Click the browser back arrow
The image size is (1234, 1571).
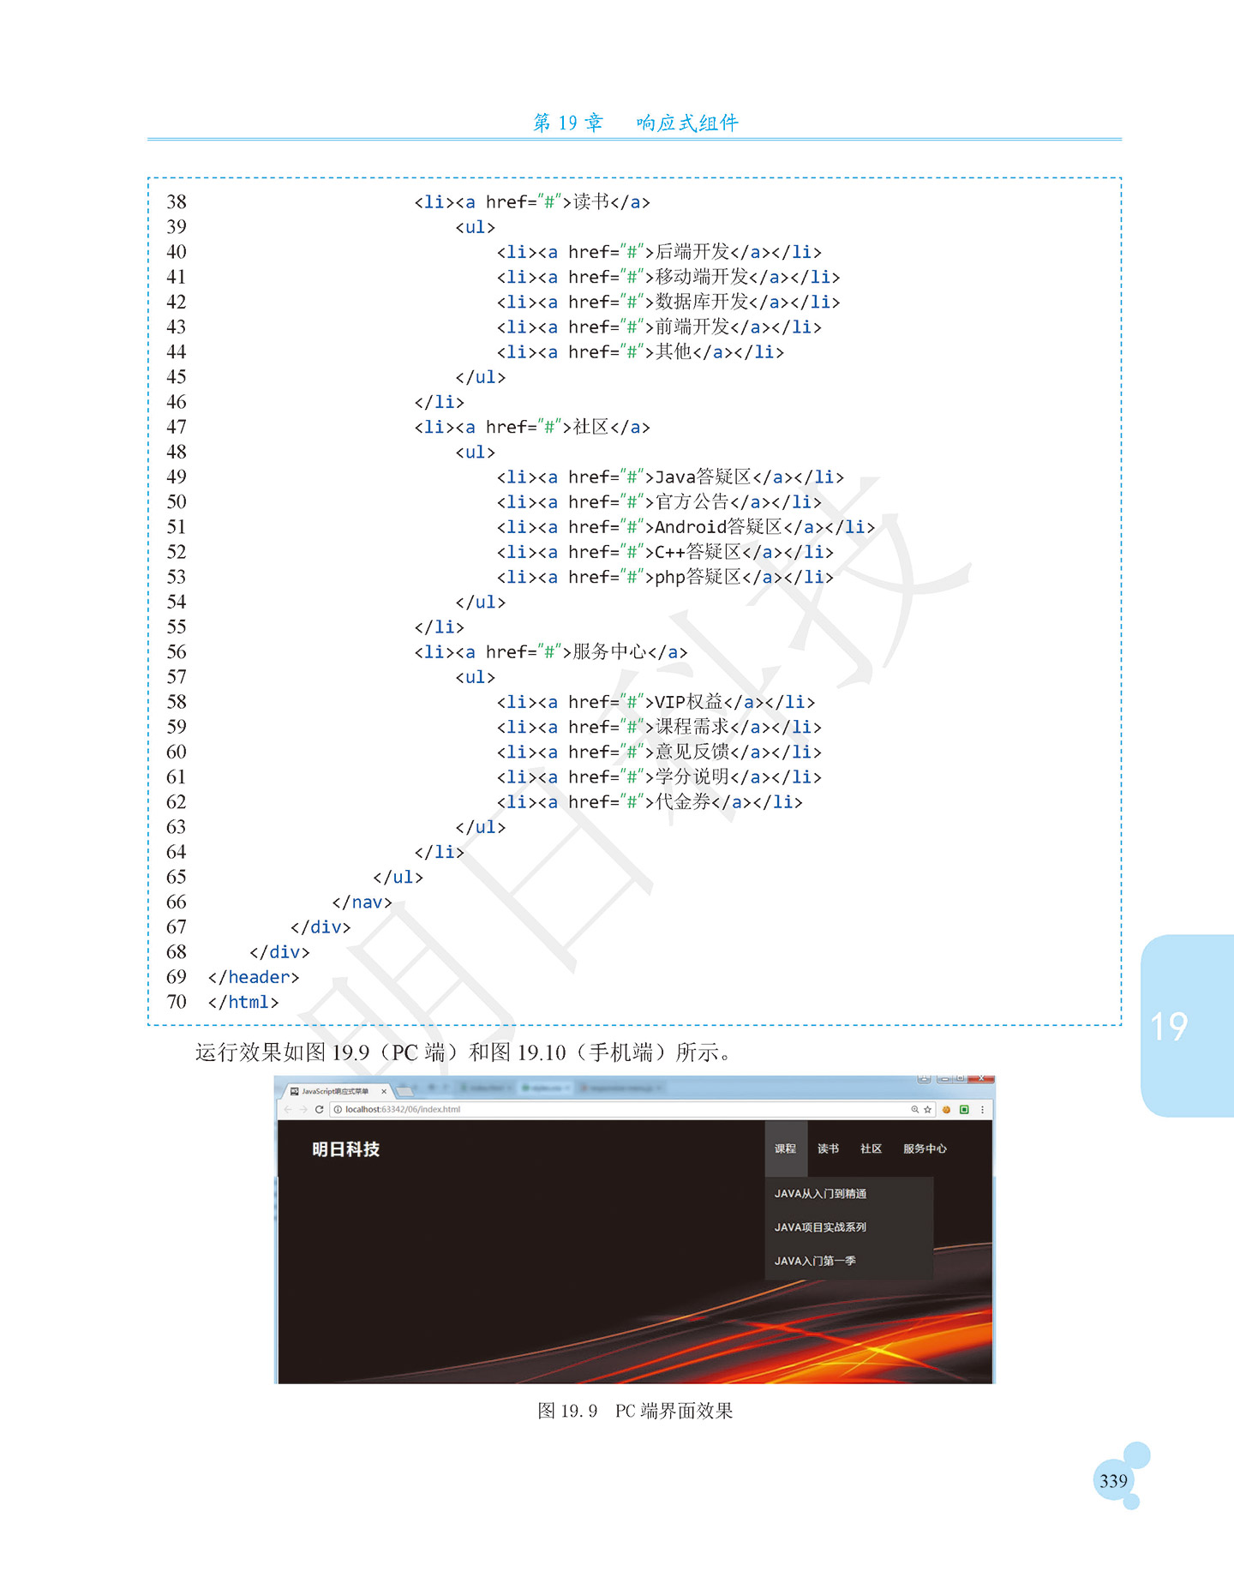pyautogui.click(x=288, y=1109)
